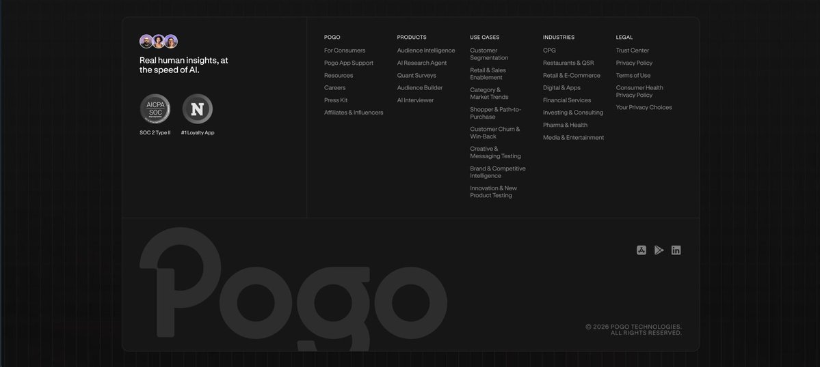Open Investing & Consulting link

tap(573, 113)
